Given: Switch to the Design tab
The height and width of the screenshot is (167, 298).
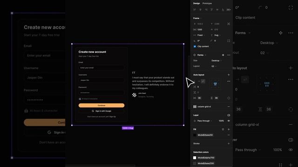Looking at the screenshot, I should (x=196, y=3).
